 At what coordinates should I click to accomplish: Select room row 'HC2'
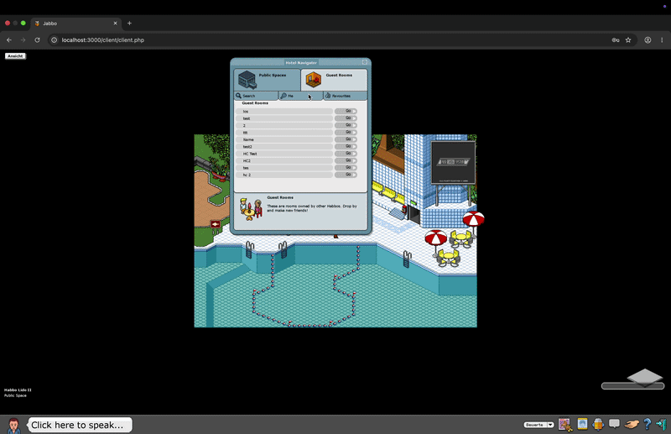[284, 160]
